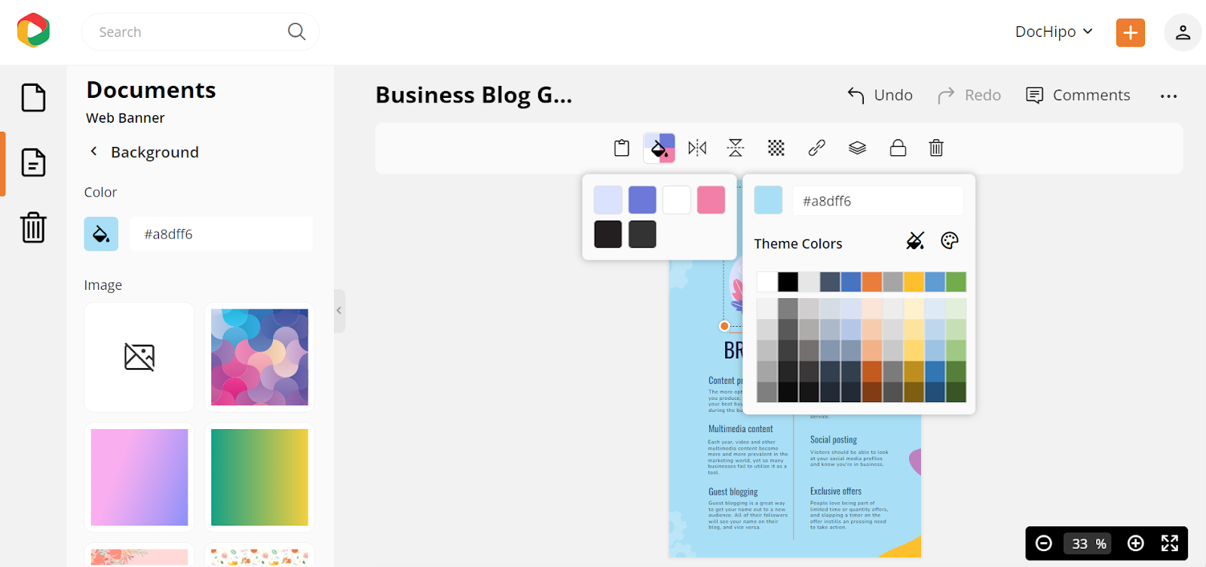Click the orange handle on the canvas
Screen dimensions: 1206x567
[724, 326]
